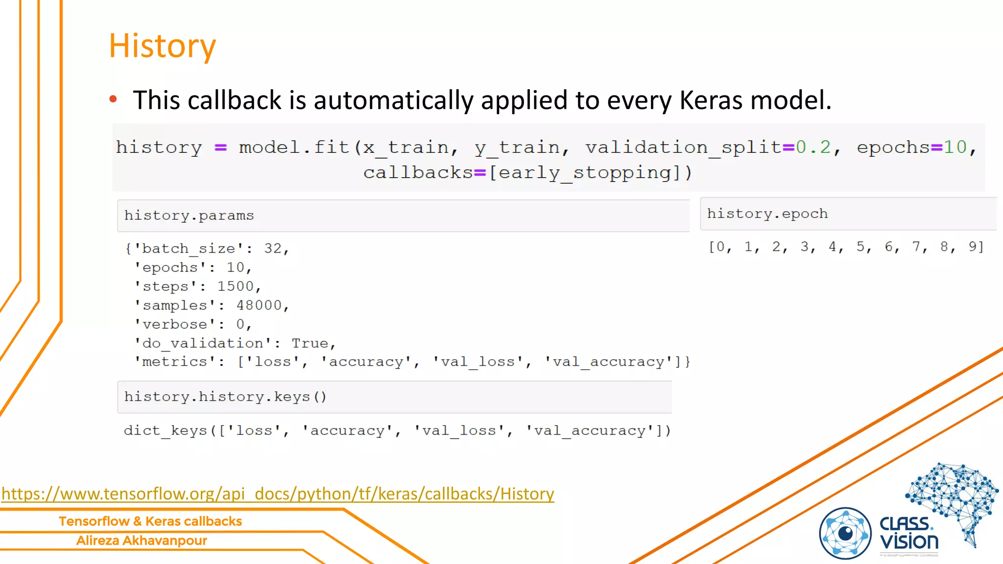Select the bullet text about Keras model

click(482, 100)
